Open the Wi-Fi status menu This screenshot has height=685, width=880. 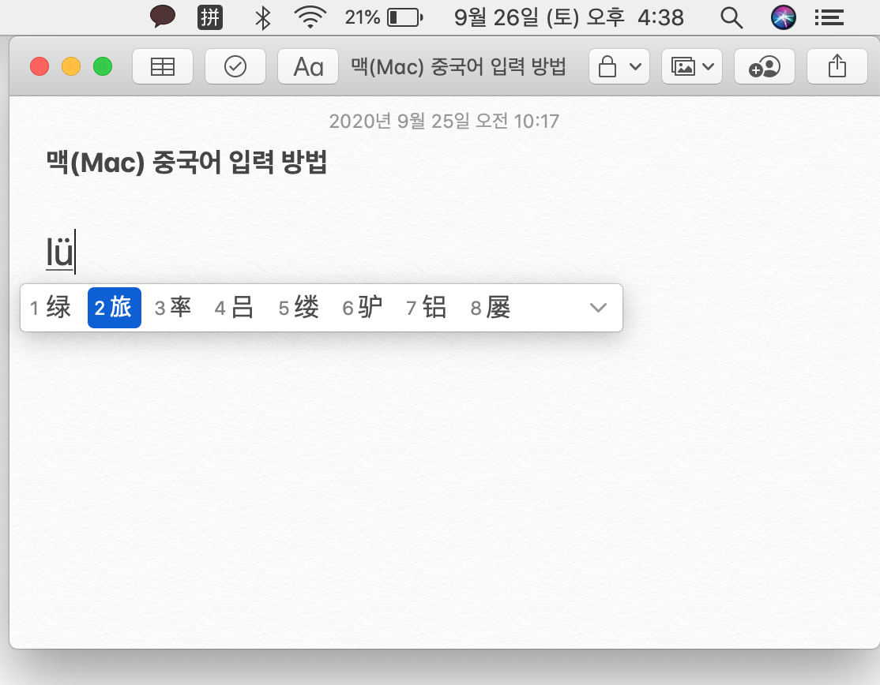click(x=310, y=17)
